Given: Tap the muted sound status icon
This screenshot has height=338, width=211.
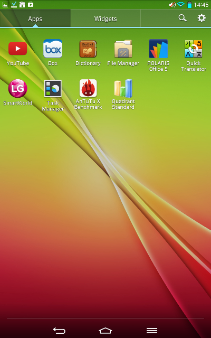Looking at the screenshot, I should tap(172, 5).
